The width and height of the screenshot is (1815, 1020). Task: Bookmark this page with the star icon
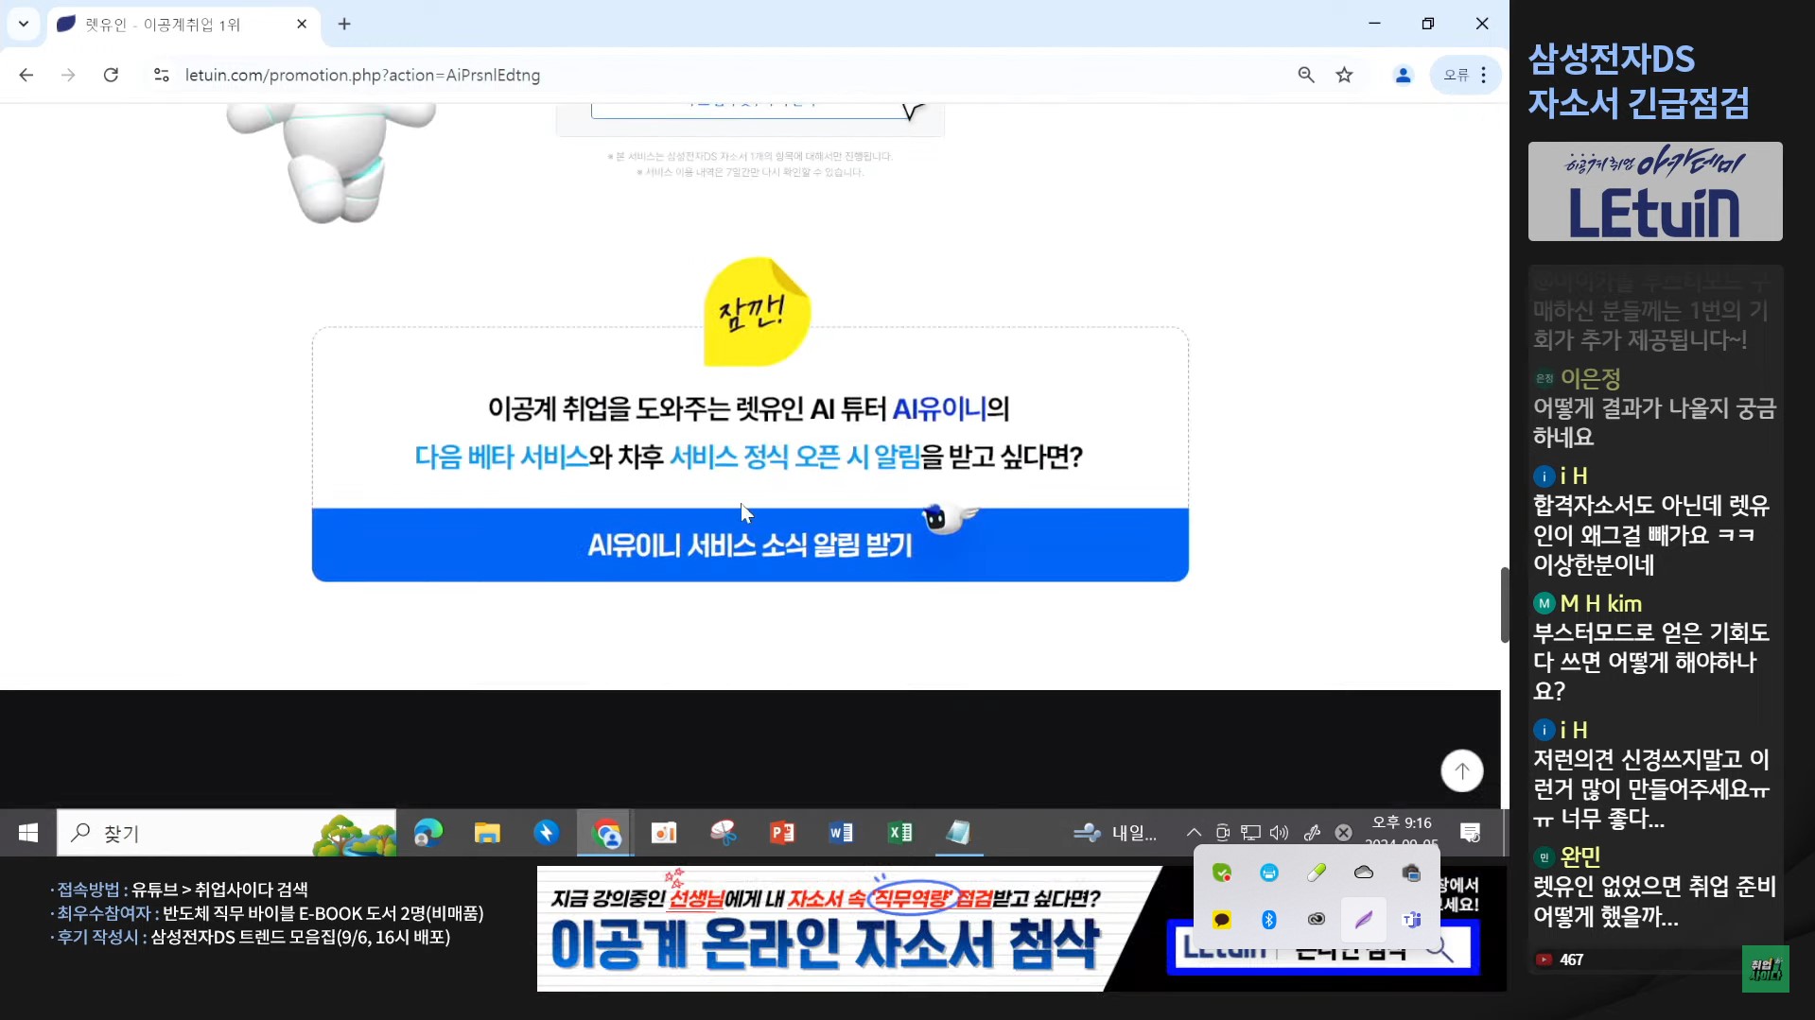pos(1344,75)
